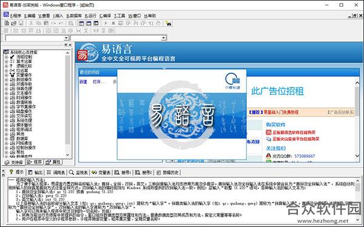This screenshot has height=227, width=364.
Task: Click the question mark icon beside 逻辑比较
Action: (11, 66)
